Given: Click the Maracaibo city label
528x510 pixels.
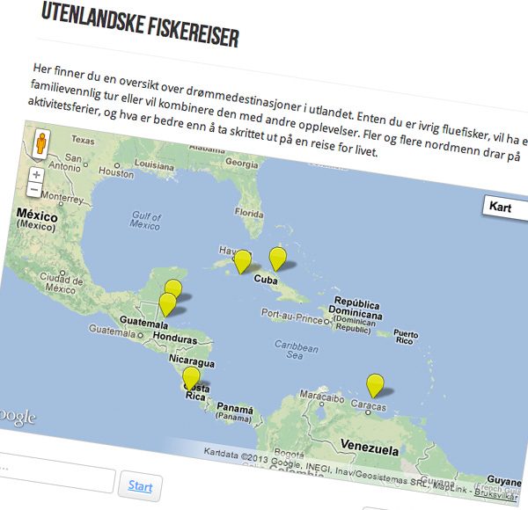Looking at the screenshot, I should click(322, 397).
